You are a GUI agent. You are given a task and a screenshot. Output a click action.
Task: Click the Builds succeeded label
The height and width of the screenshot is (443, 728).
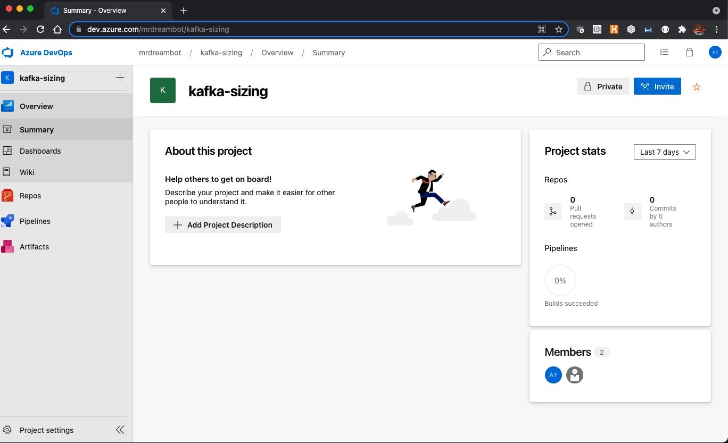[x=571, y=304]
